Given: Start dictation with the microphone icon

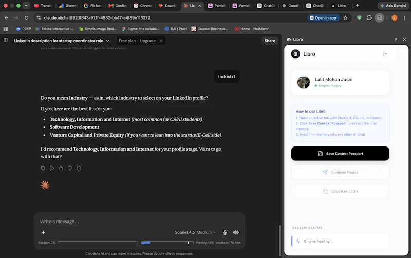Looking at the screenshot, I should 225,232.
